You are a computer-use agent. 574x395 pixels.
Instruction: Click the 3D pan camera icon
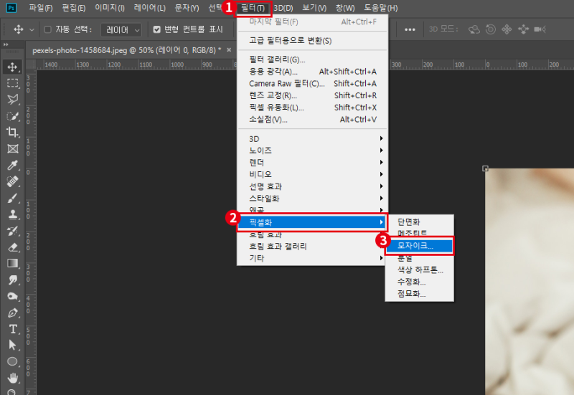[507, 29]
